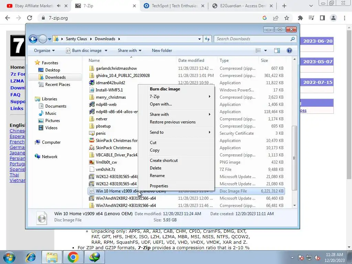Screen dimensions: 352x264
Task: Open recent pages dropdown next to Forward
Action: (x=49, y=39)
